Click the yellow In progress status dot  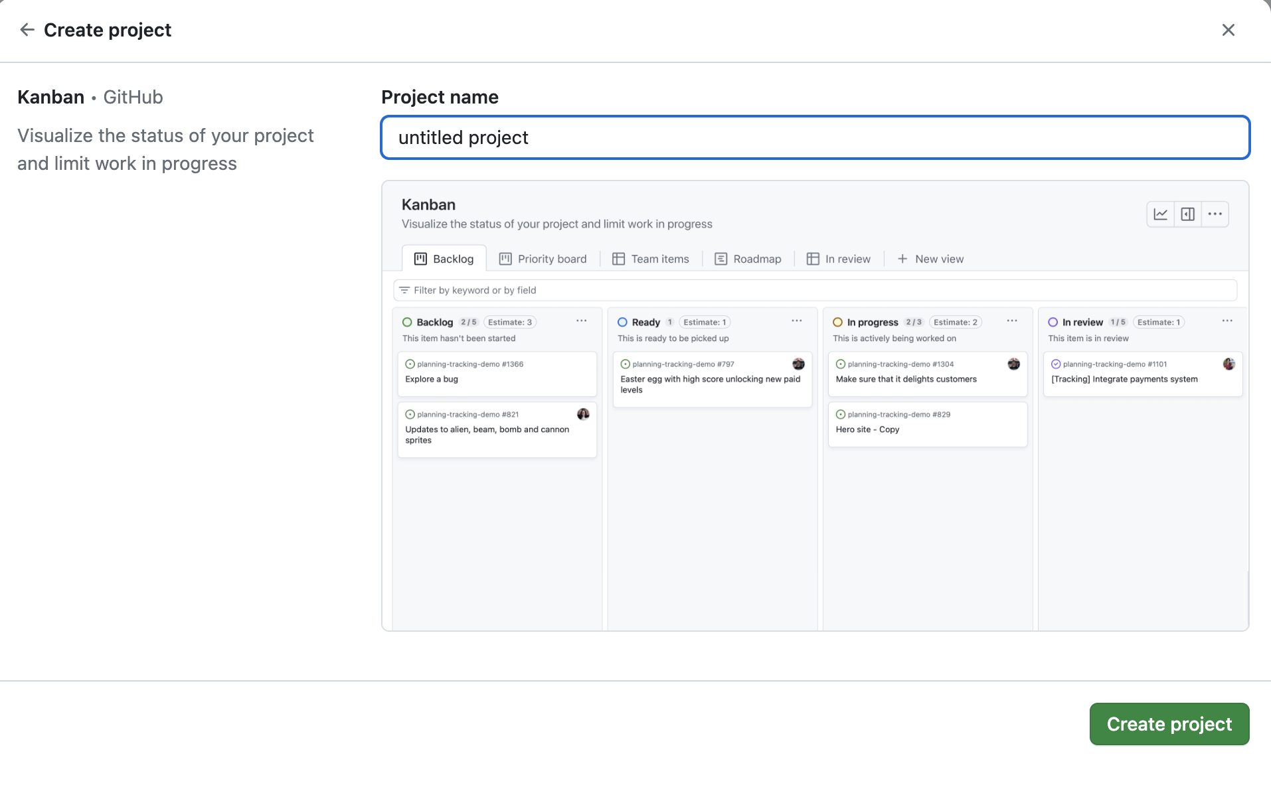(837, 322)
